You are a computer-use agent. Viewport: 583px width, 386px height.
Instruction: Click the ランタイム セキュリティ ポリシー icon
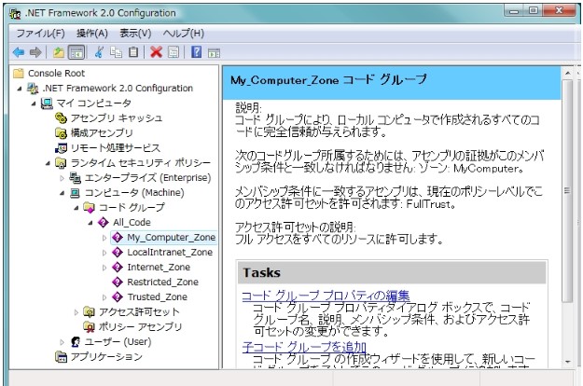[x=61, y=163]
